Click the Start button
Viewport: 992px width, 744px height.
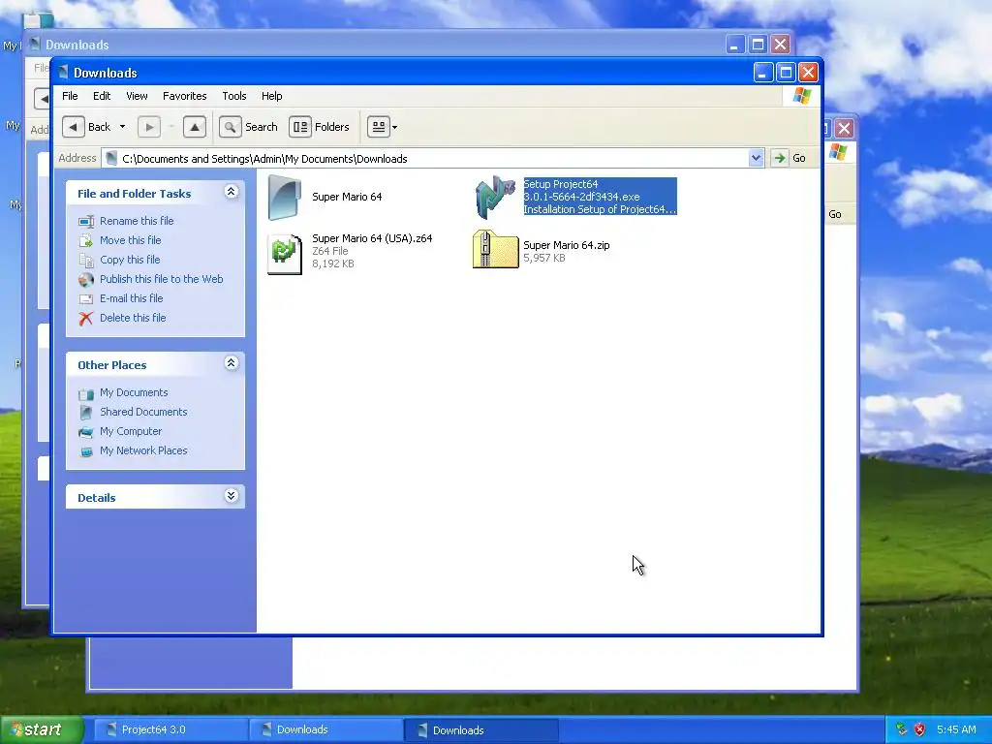click(42, 730)
